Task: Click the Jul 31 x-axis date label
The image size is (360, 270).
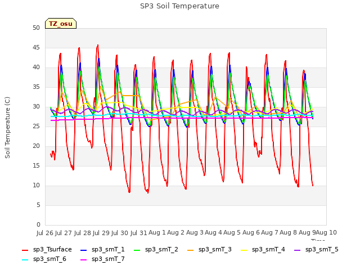Action: tap(139, 233)
